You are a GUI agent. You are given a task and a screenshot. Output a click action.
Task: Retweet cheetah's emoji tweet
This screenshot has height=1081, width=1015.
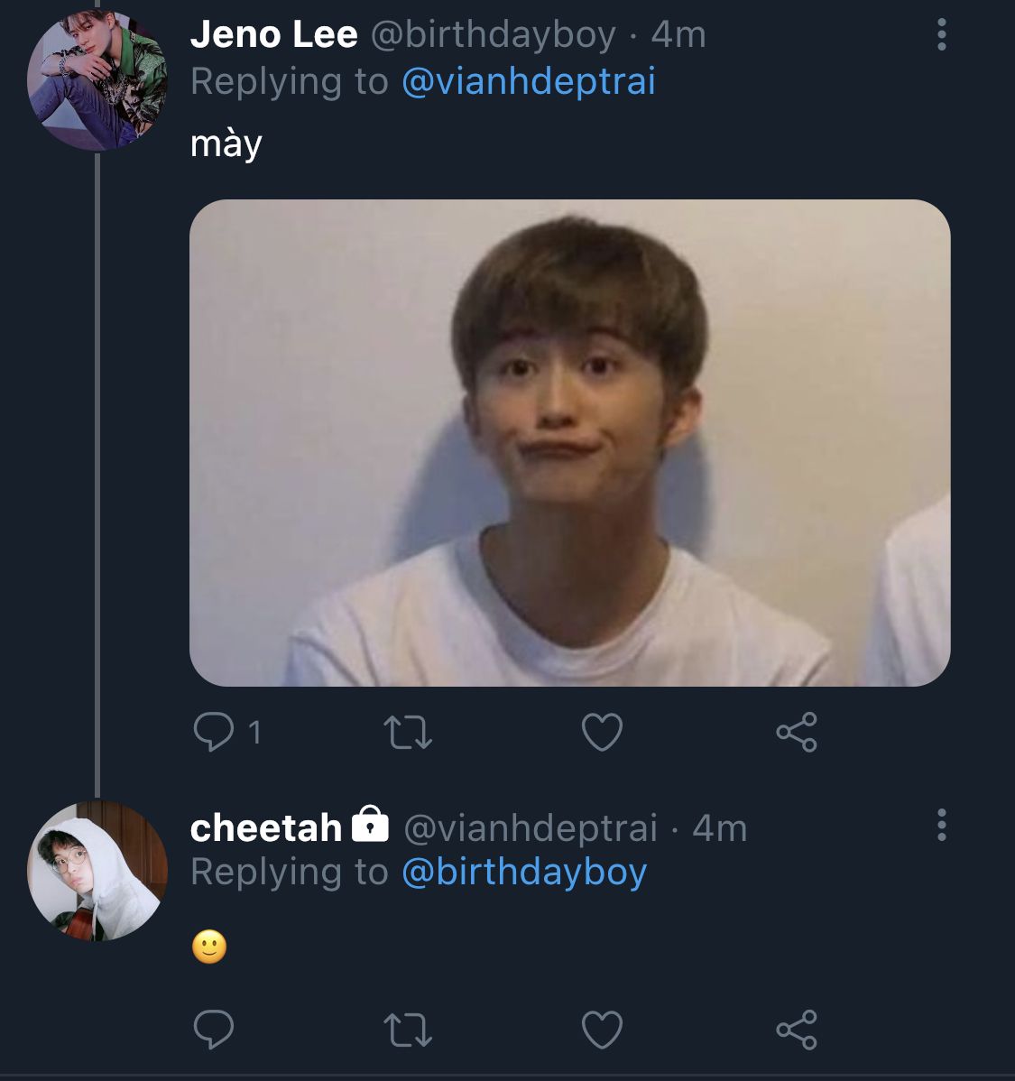408,1029
